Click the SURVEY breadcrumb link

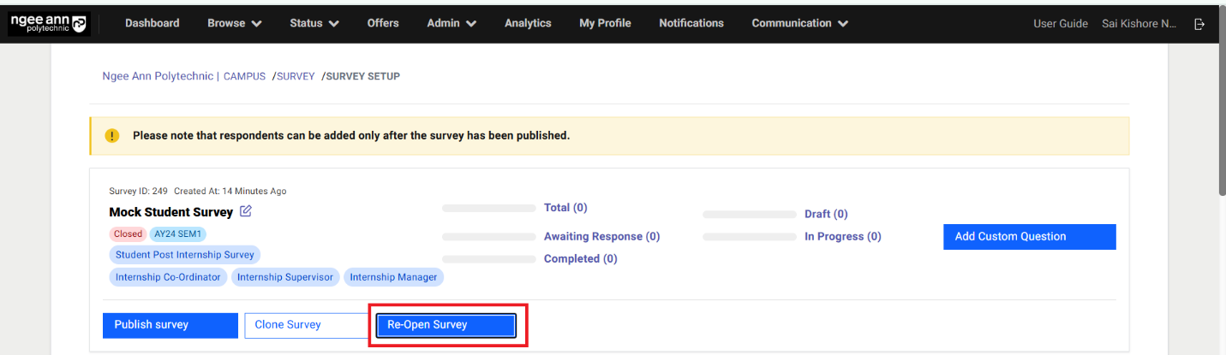tap(296, 76)
